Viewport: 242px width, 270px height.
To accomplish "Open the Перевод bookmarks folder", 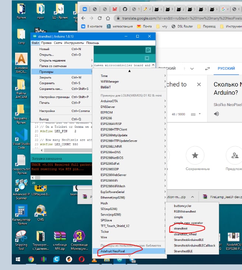I will (206, 27).
